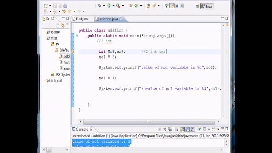Switch to the first.java editor tab

click(x=81, y=19)
